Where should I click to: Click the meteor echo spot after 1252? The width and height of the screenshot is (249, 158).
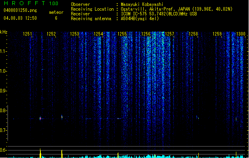pyautogui.click(x=62, y=117)
